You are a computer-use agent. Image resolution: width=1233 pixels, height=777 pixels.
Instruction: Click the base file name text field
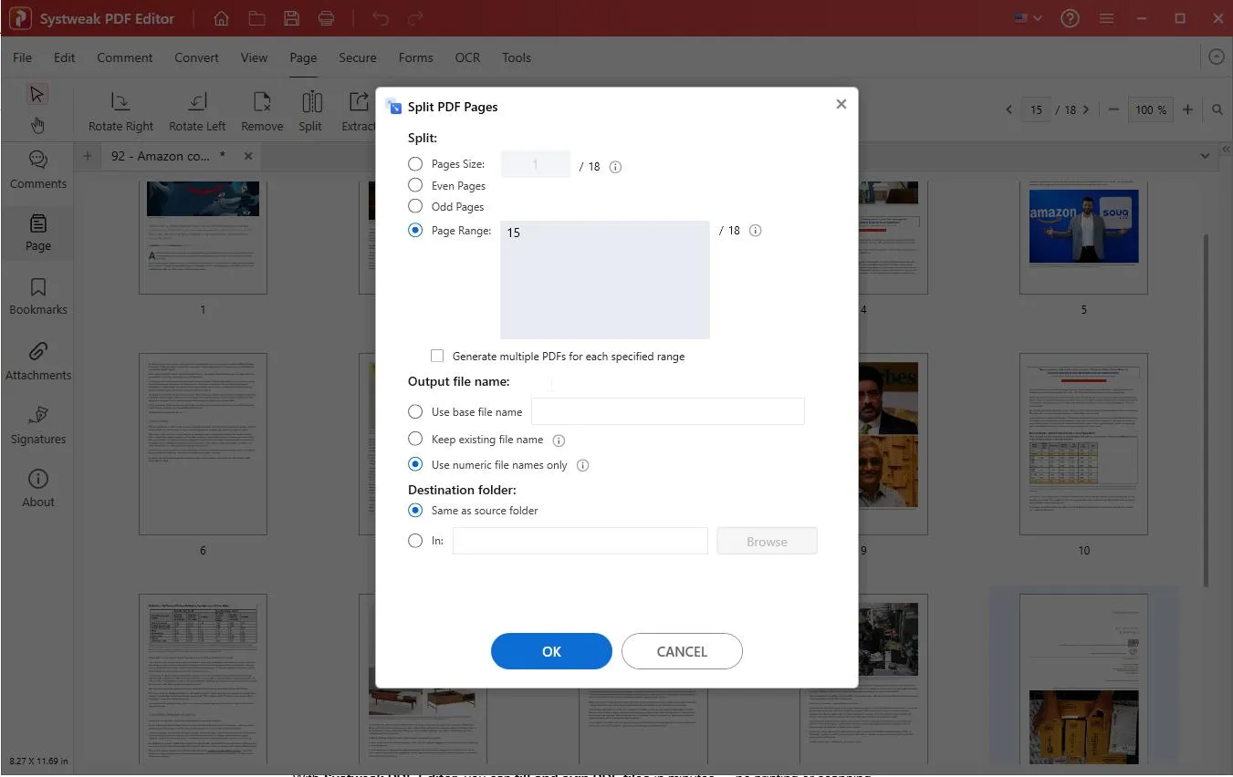pos(667,411)
